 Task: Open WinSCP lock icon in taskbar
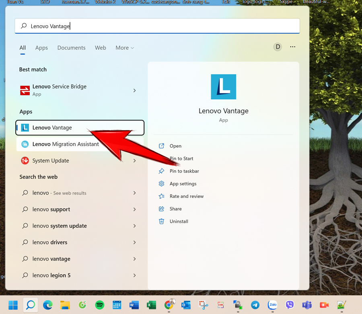point(238,305)
